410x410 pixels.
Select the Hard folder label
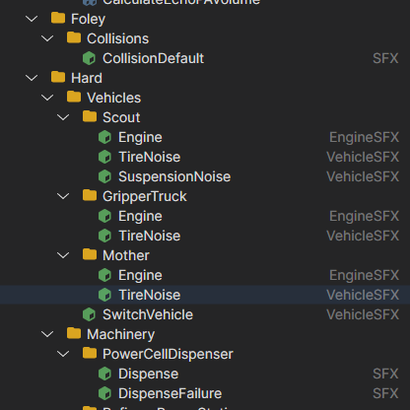click(87, 78)
